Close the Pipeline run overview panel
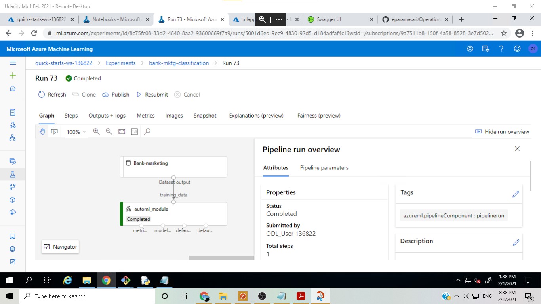Screen dimensions: 541x304 (x=517, y=149)
